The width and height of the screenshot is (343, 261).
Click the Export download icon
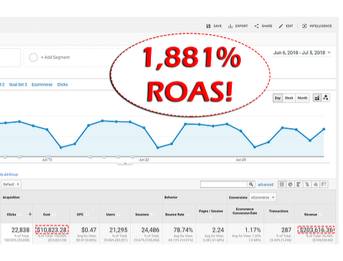230,26
